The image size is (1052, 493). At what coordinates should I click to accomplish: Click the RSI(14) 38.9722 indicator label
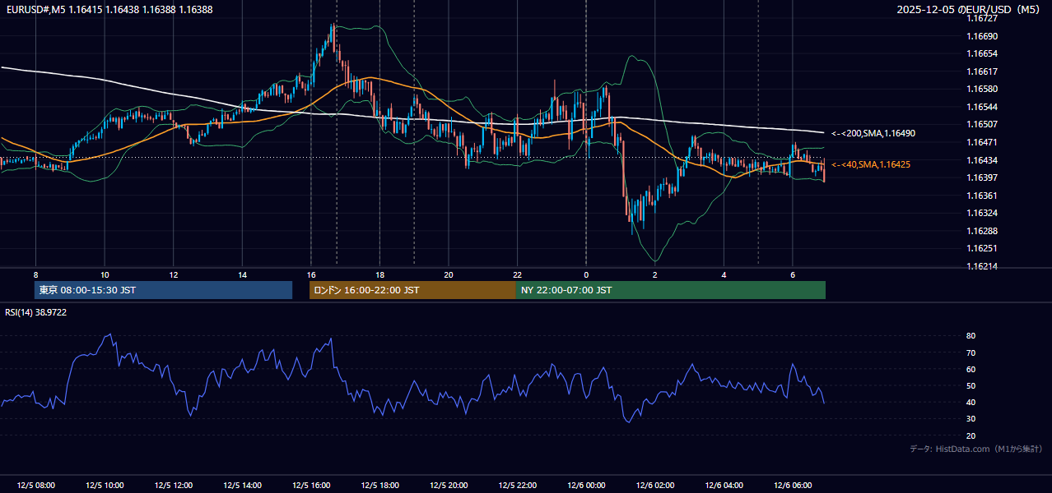coord(36,312)
